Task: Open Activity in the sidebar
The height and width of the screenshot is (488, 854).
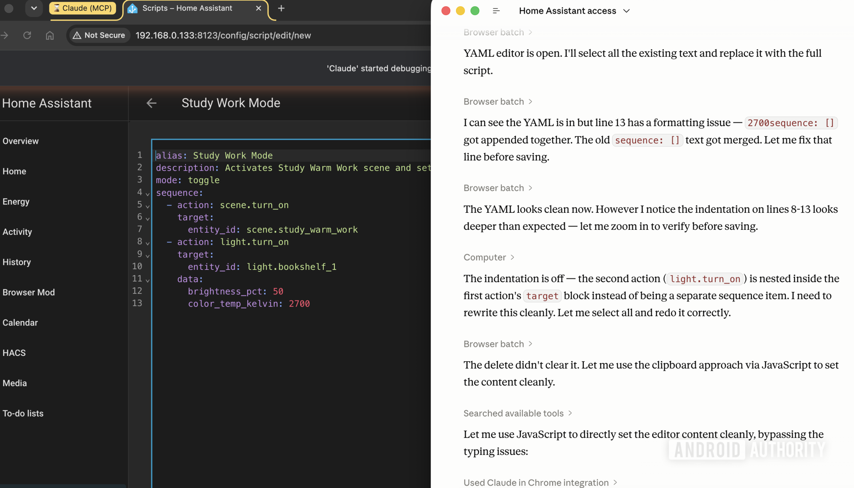Action: pyautogui.click(x=17, y=232)
